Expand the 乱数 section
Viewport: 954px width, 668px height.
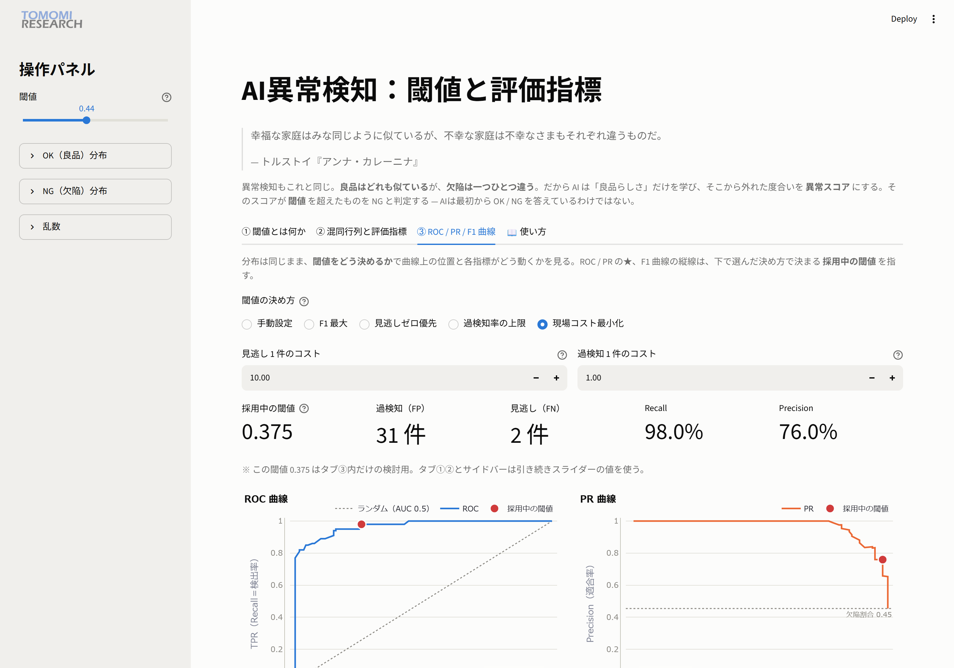click(95, 227)
